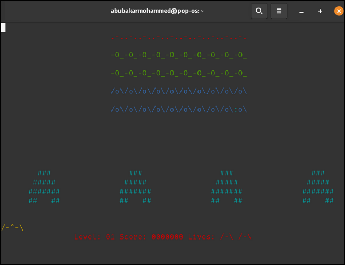
Task: Click the leftmost cyan hash bunker
Action: 44,187
